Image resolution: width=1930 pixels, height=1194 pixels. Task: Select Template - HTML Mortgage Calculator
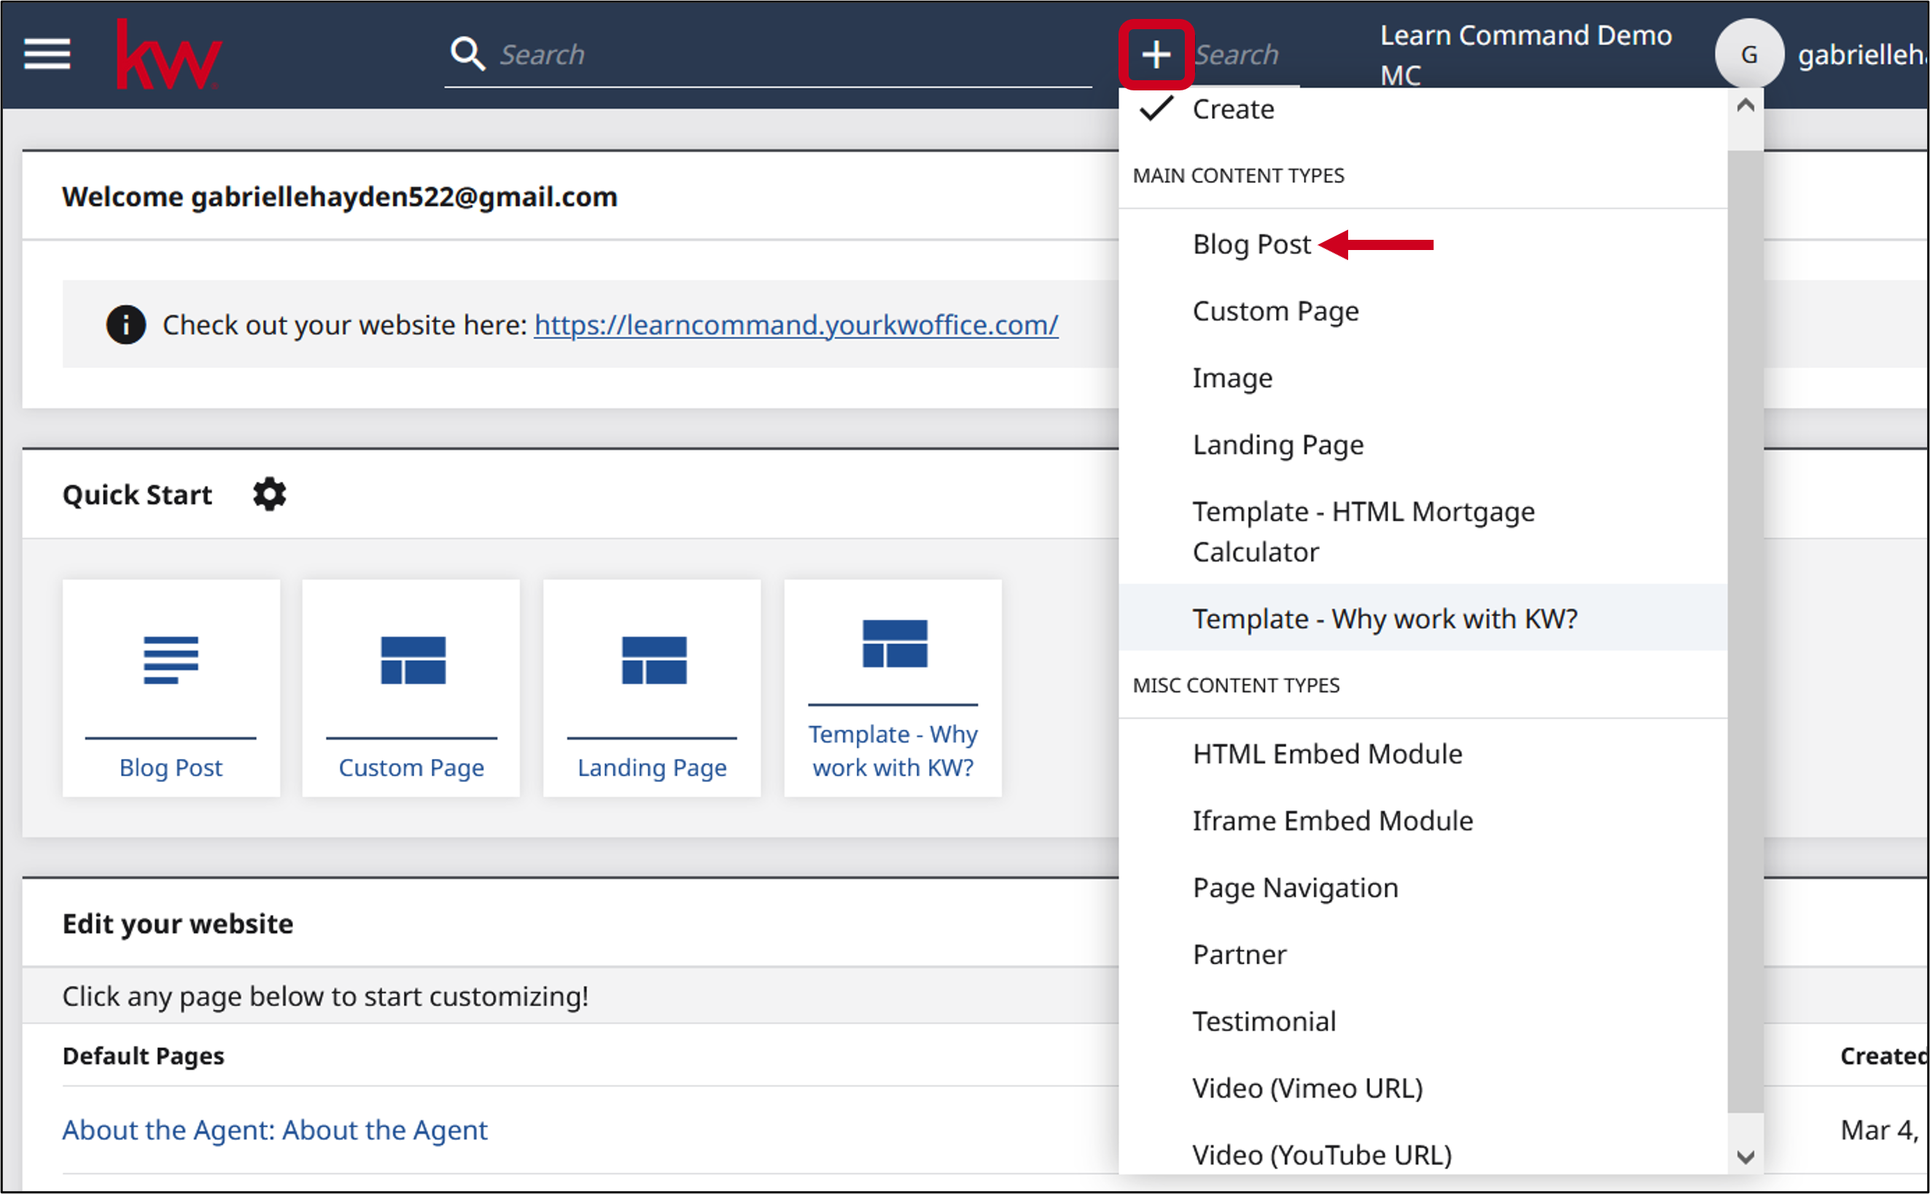coord(1423,531)
